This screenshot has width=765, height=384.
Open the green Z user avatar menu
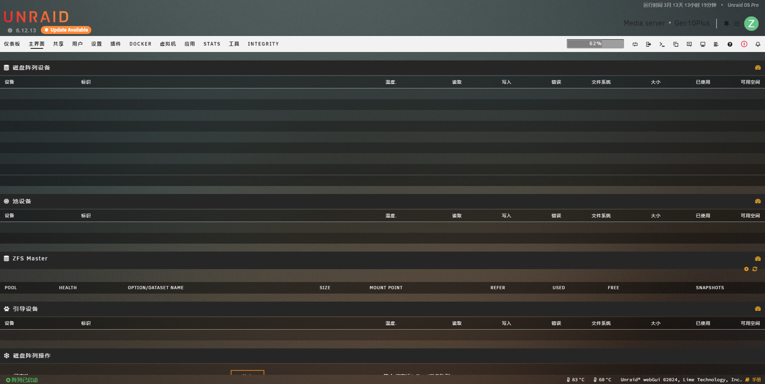[x=751, y=24]
